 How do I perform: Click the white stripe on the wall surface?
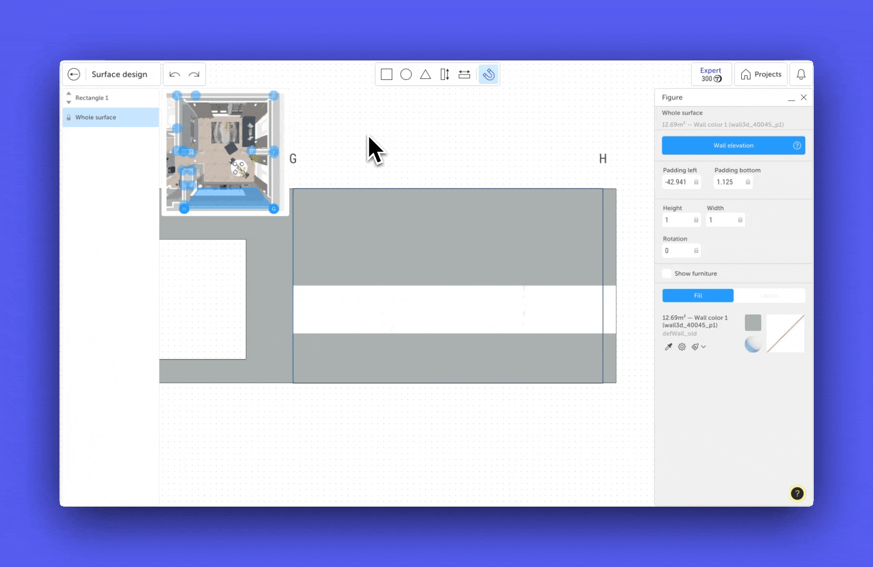[x=454, y=310]
